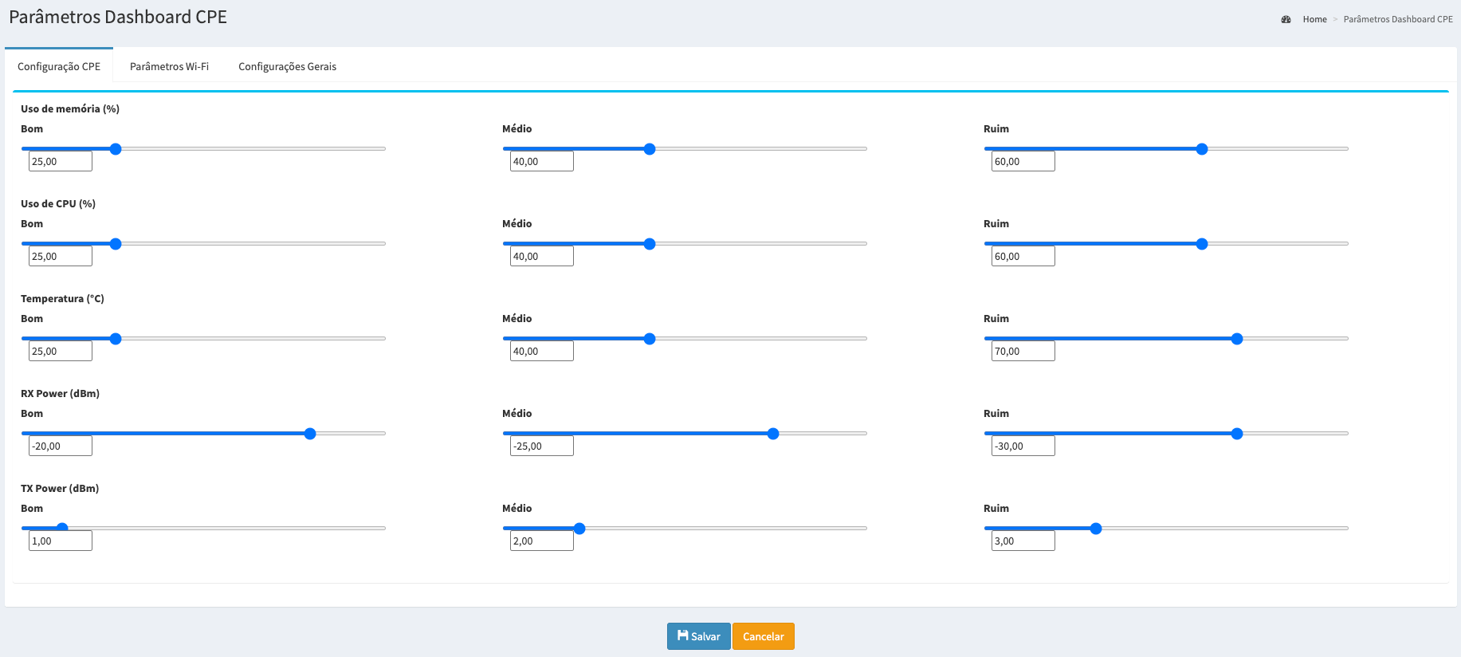The height and width of the screenshot is (657, 1461).
Task: Click the dashboard icon beside Home breadcrumb
Action: [x=1286, y=19]
